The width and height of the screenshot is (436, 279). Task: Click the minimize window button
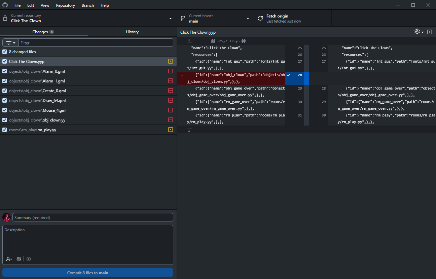pyautogui.click(x=398, y=5)
